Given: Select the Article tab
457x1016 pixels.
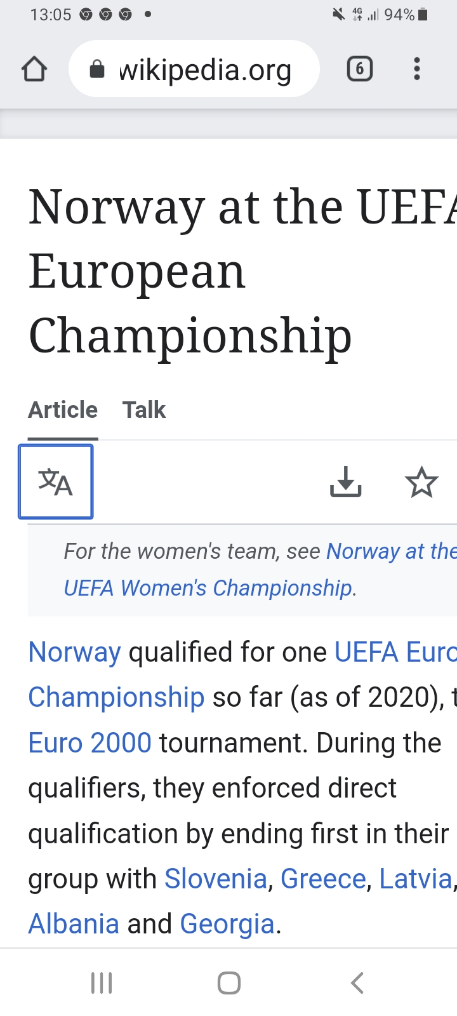Looking at the screenshot, I should [x=62, y=410].
